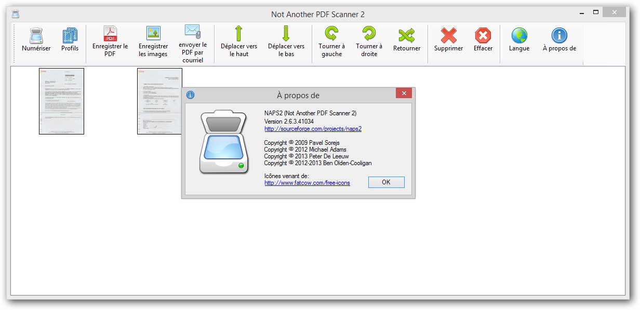
Task: Click the Numériser scan icon
Action: 36,36
